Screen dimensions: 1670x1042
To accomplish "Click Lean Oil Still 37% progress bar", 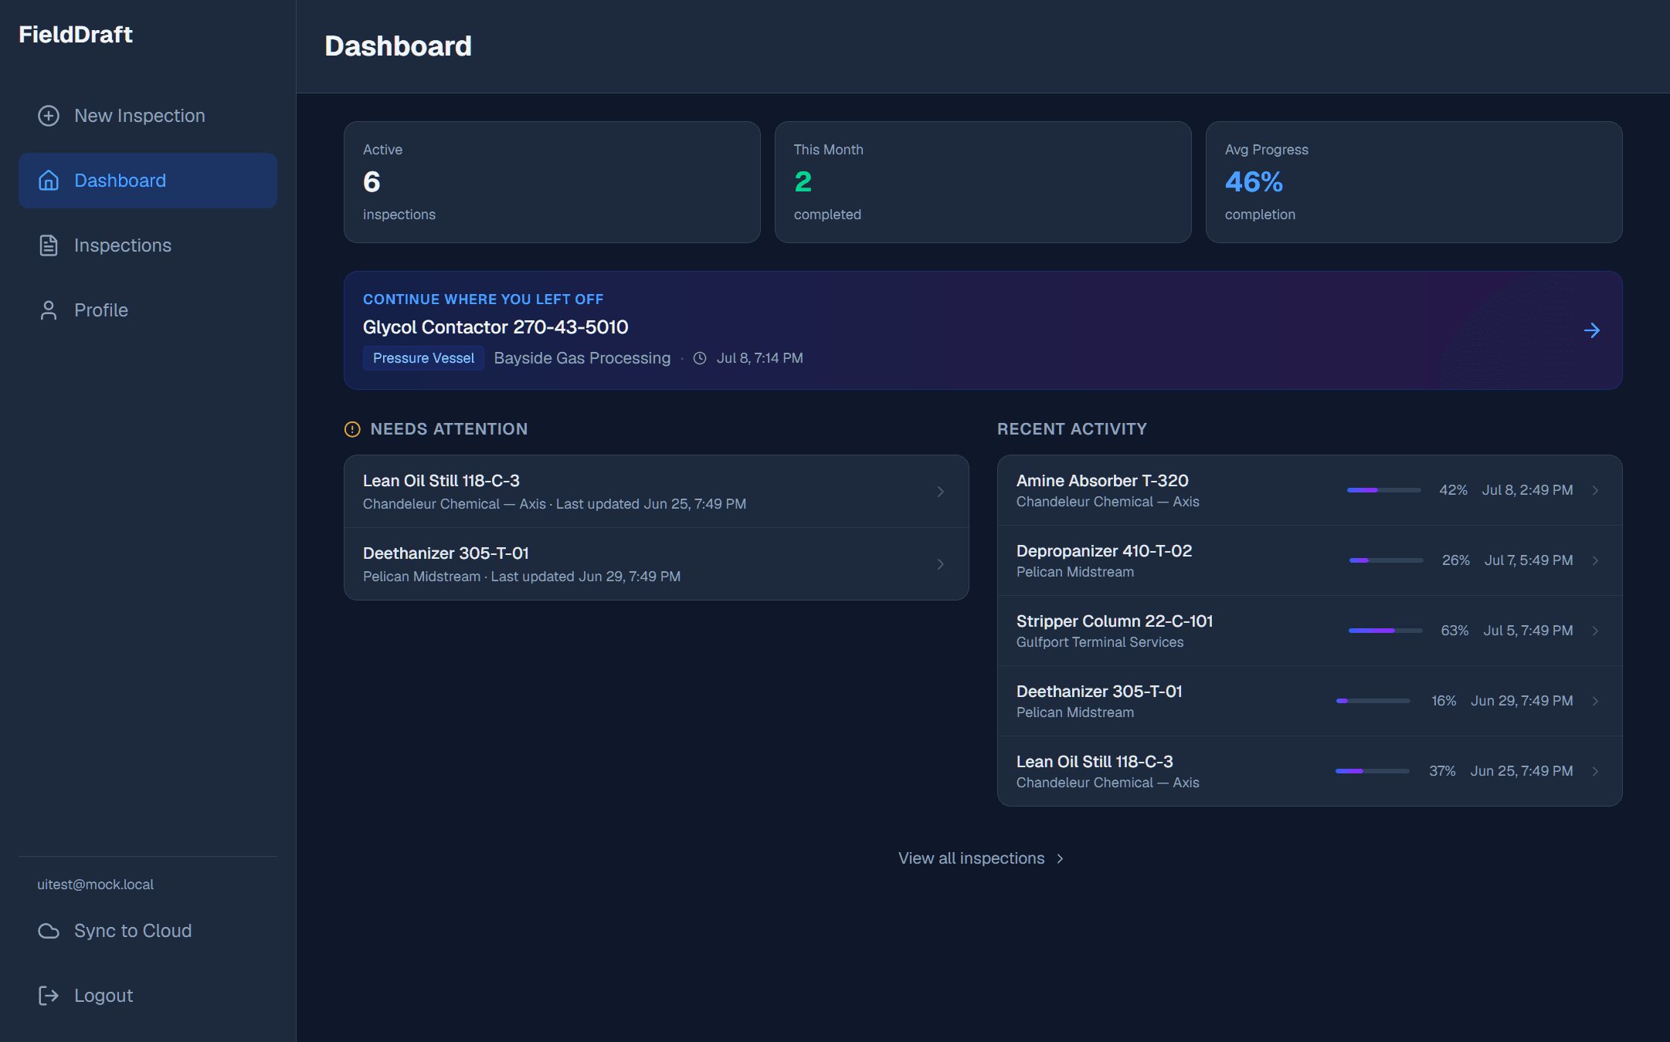I will [x=1373, y=771].
